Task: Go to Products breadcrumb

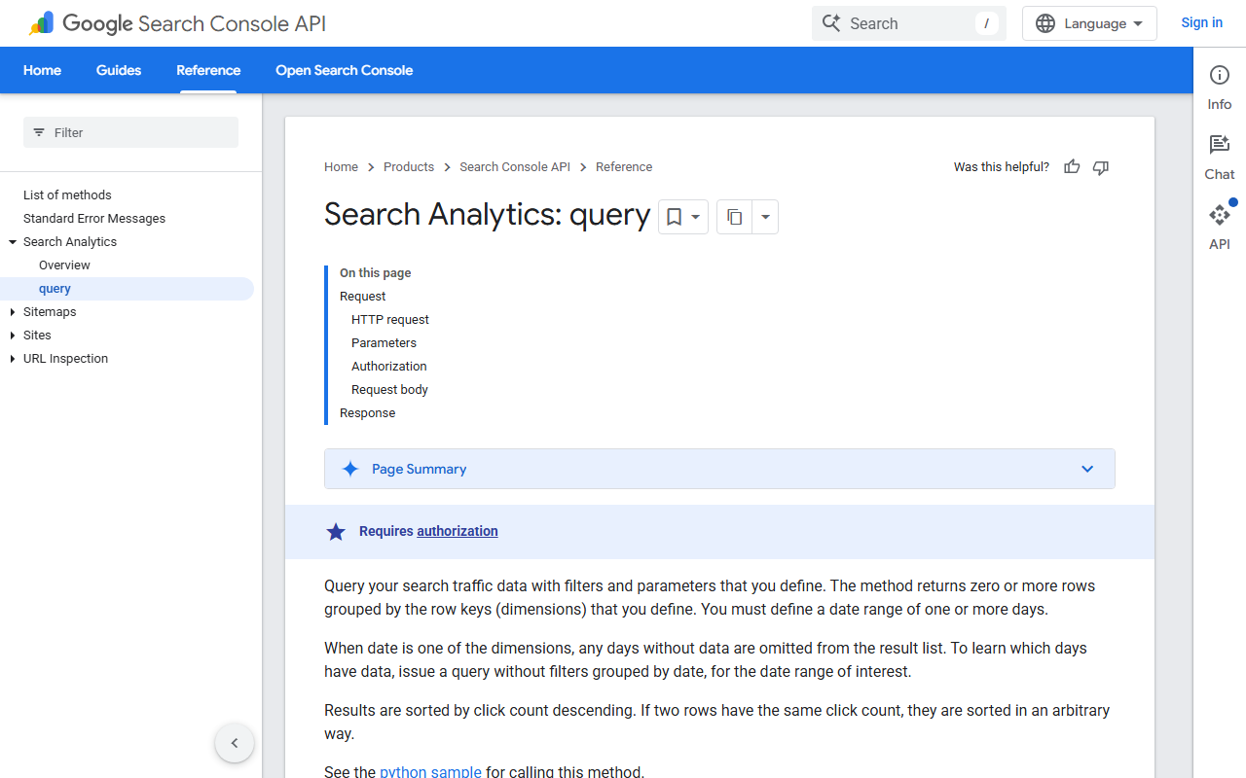Action: [409, 167]
